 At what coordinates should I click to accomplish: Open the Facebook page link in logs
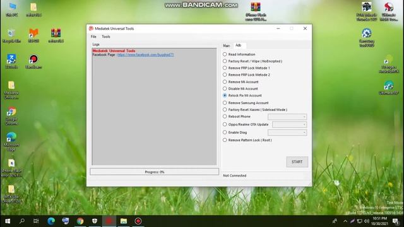145,55
